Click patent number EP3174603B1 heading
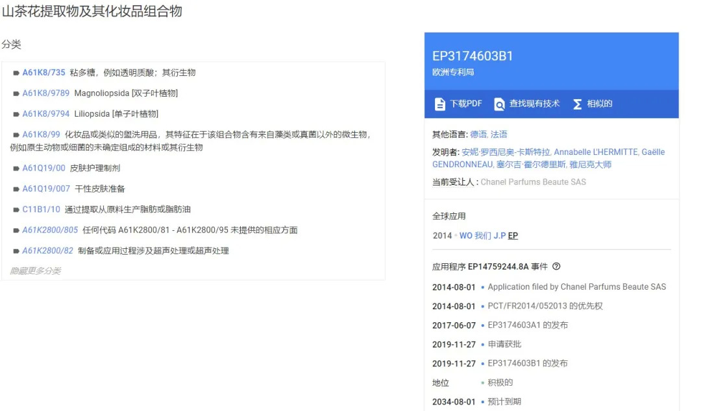This screenshot has width=701, height=411. [x=473, y=56]
